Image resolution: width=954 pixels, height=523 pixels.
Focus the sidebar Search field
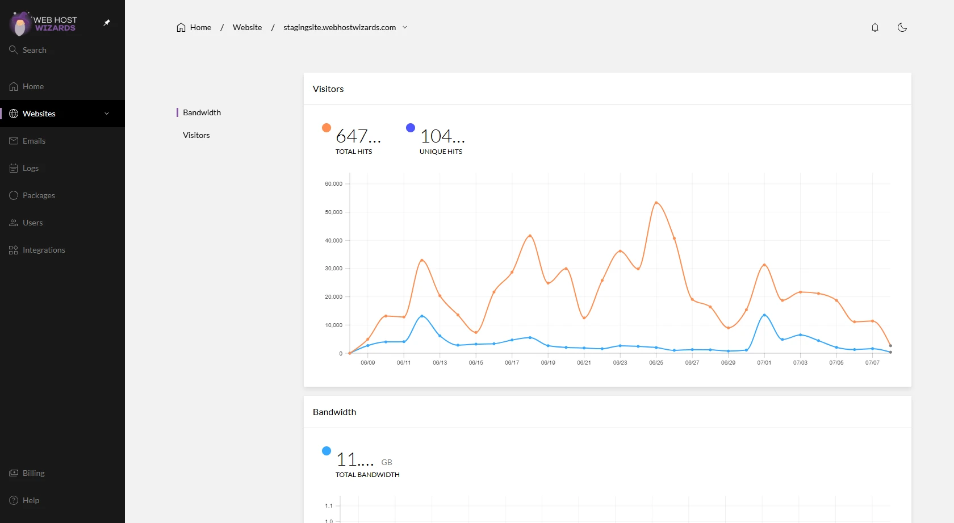[x=62, y=50]
